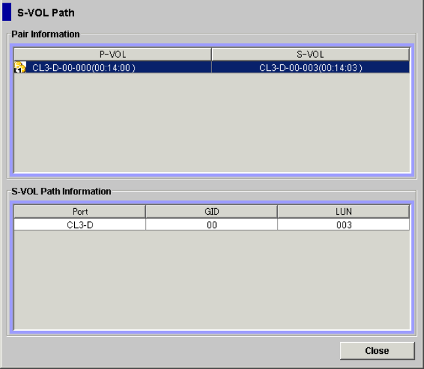Select the LUN value 003 cell
424x369 pixels.
coord(343,225)
